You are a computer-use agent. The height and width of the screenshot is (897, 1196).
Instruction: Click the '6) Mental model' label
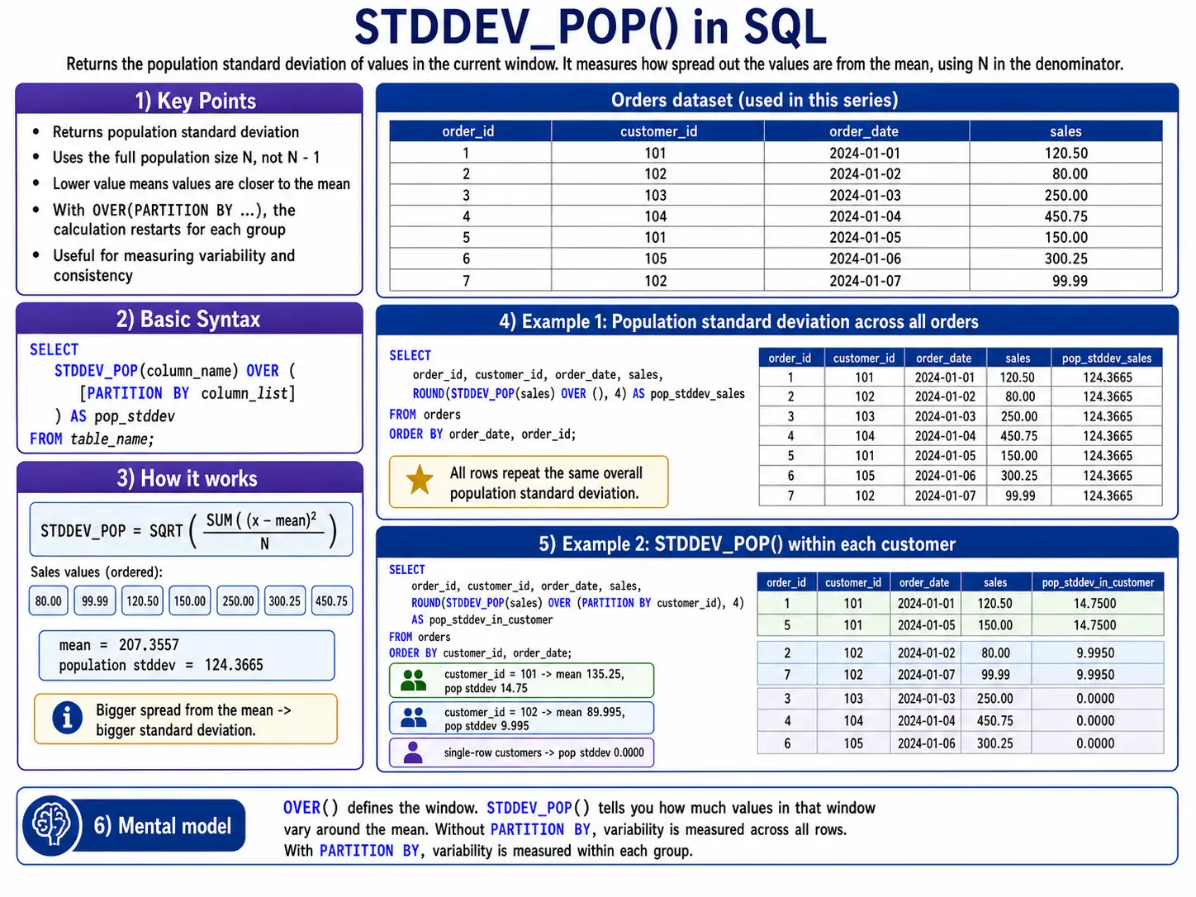pos(162,825)
